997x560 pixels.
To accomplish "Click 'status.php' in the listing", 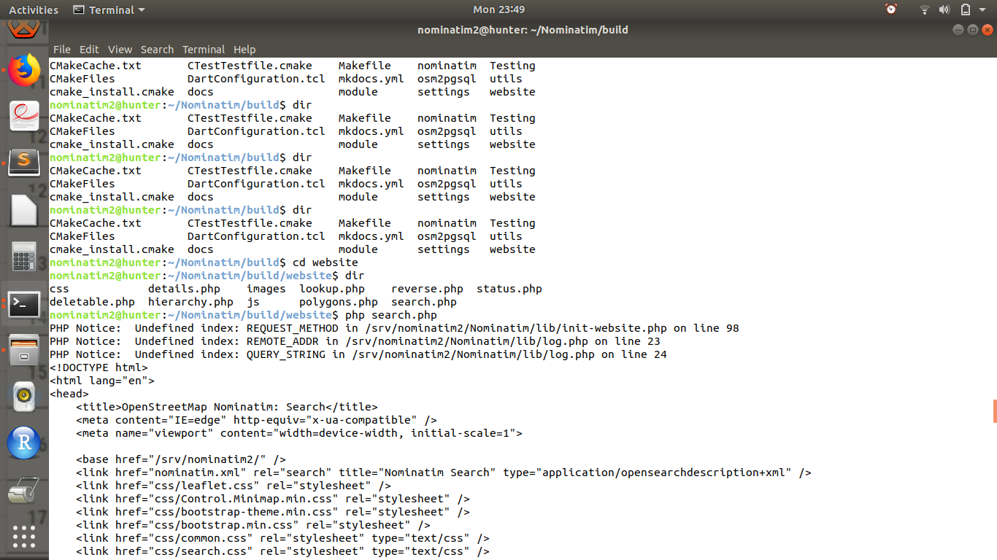I will [509, 289].
